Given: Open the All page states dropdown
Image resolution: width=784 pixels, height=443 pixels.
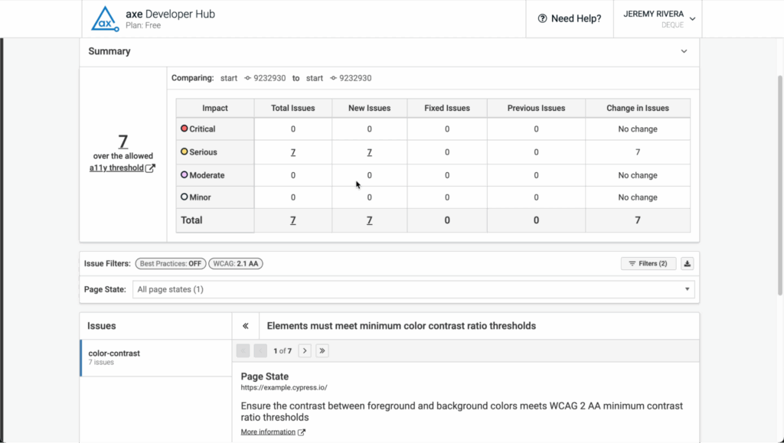Looking at the screenshot, I should click(x=412, y=289).
